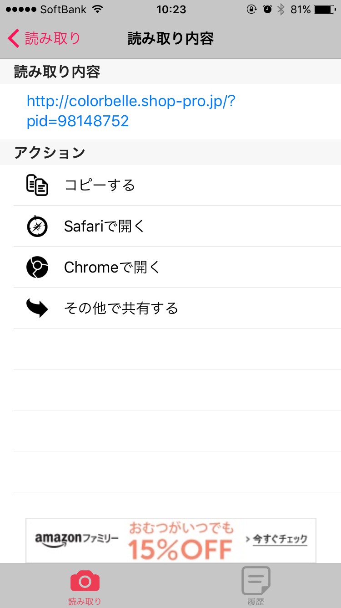Tap the copy documents icon
Screen dimensions: 341x608
pos(37,185)
